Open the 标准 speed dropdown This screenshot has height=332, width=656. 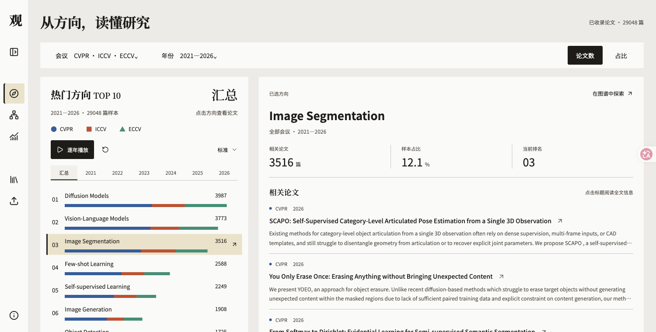(x=227, y=150)
